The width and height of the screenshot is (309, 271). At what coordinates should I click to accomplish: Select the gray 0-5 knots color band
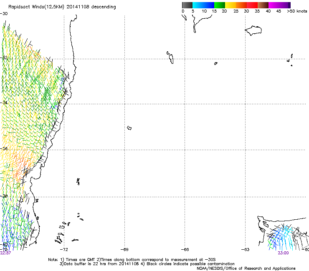(187, 5)
